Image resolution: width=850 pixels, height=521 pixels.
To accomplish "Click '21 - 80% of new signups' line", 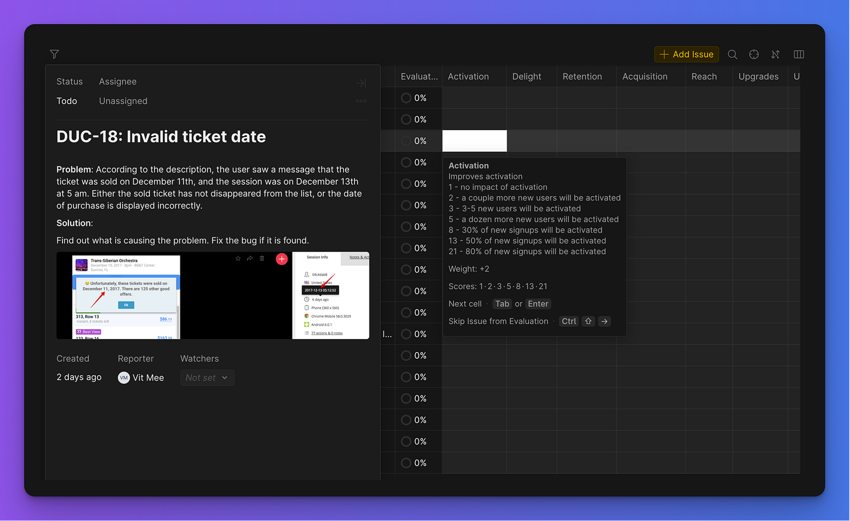I will (x=527, y=251).
